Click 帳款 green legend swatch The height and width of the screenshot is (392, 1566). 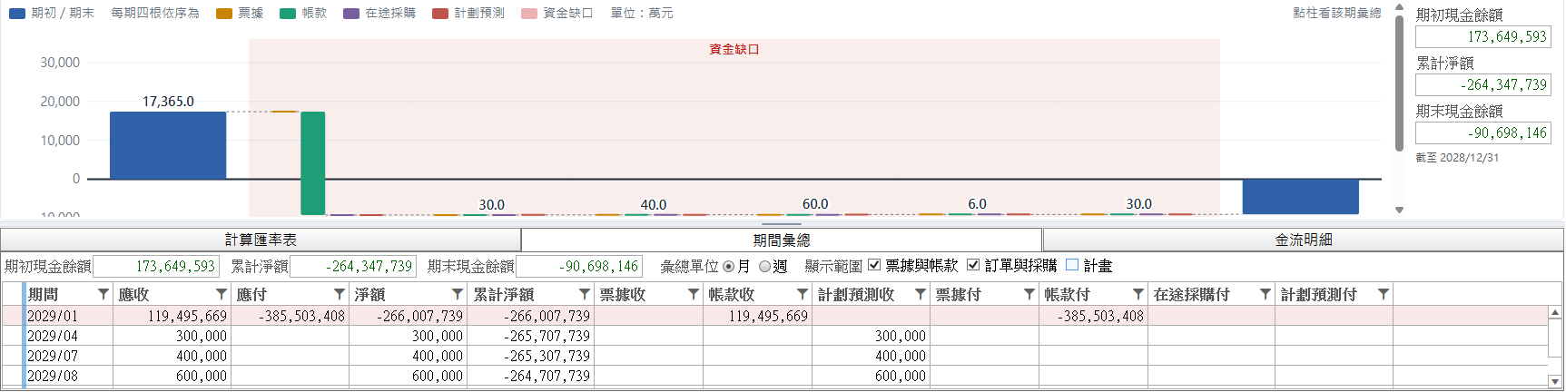point(288,14)
